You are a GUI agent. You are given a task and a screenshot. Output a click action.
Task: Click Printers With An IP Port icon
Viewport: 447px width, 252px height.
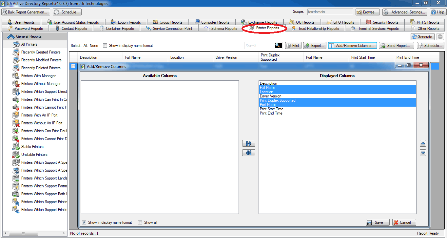pos(16,115)
